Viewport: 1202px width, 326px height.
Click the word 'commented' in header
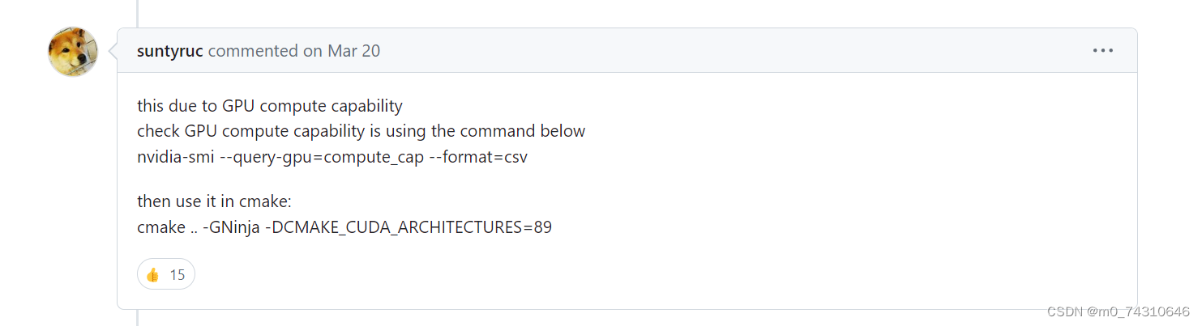(253, 51)
